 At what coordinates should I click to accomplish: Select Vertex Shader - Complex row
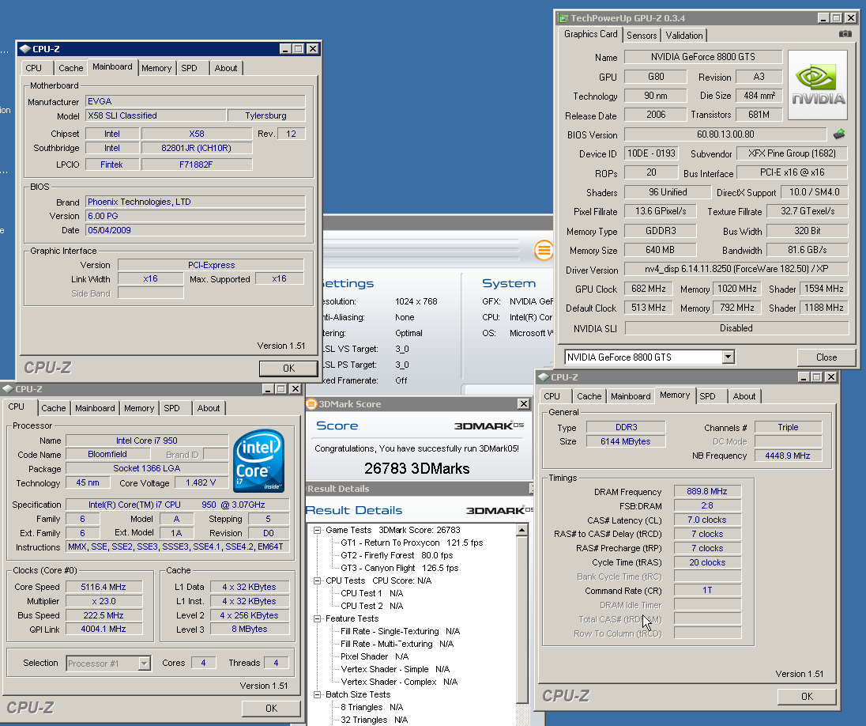(x=399, y=682)
